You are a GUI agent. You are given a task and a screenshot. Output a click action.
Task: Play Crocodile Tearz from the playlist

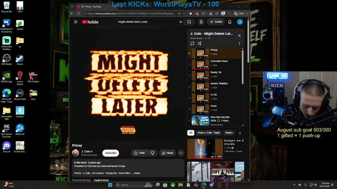215,64
